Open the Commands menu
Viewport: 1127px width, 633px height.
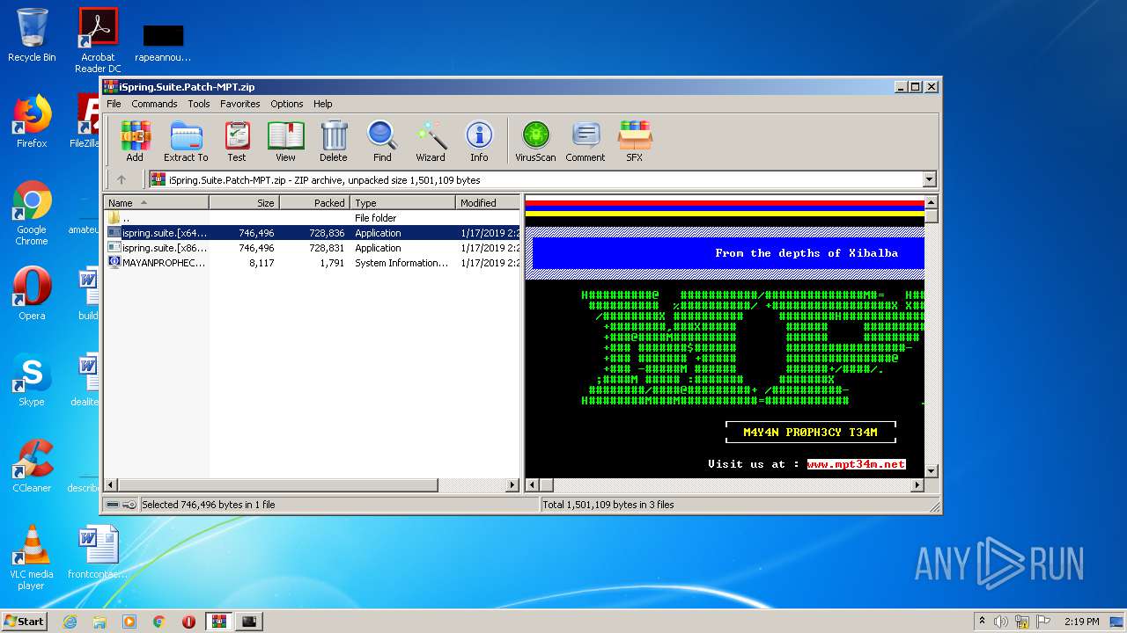point(154,104)
